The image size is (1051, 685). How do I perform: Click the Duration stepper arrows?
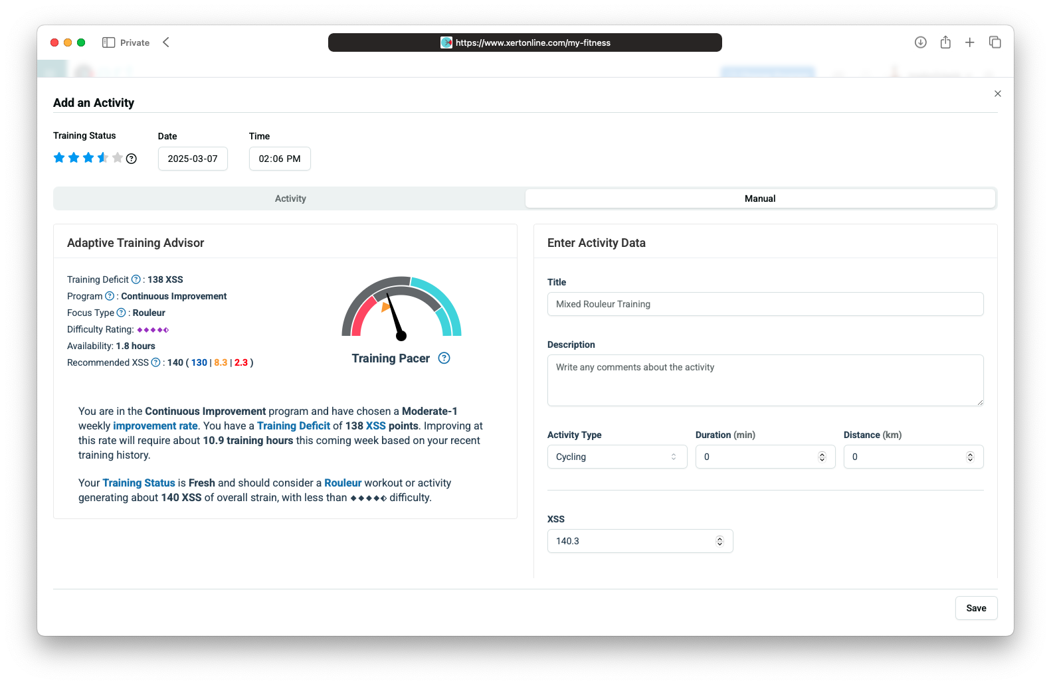tap(822, 457)
